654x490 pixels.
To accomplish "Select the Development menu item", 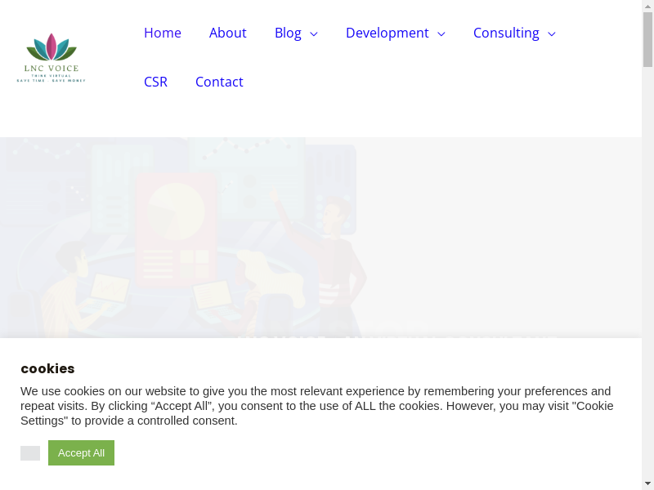I will point(387,33).
